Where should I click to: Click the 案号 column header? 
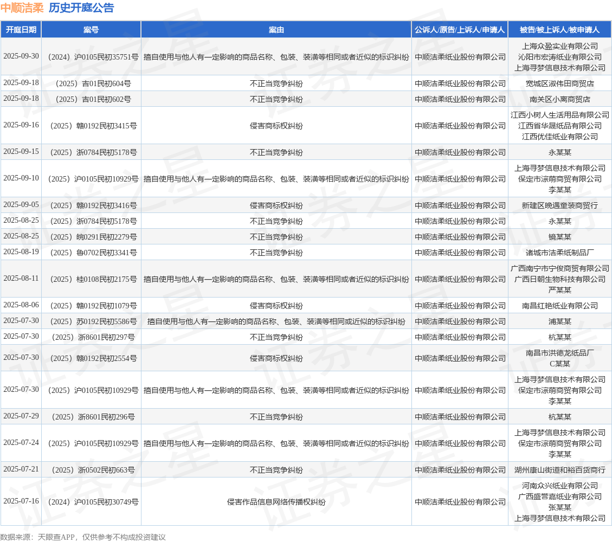(91, 30)
